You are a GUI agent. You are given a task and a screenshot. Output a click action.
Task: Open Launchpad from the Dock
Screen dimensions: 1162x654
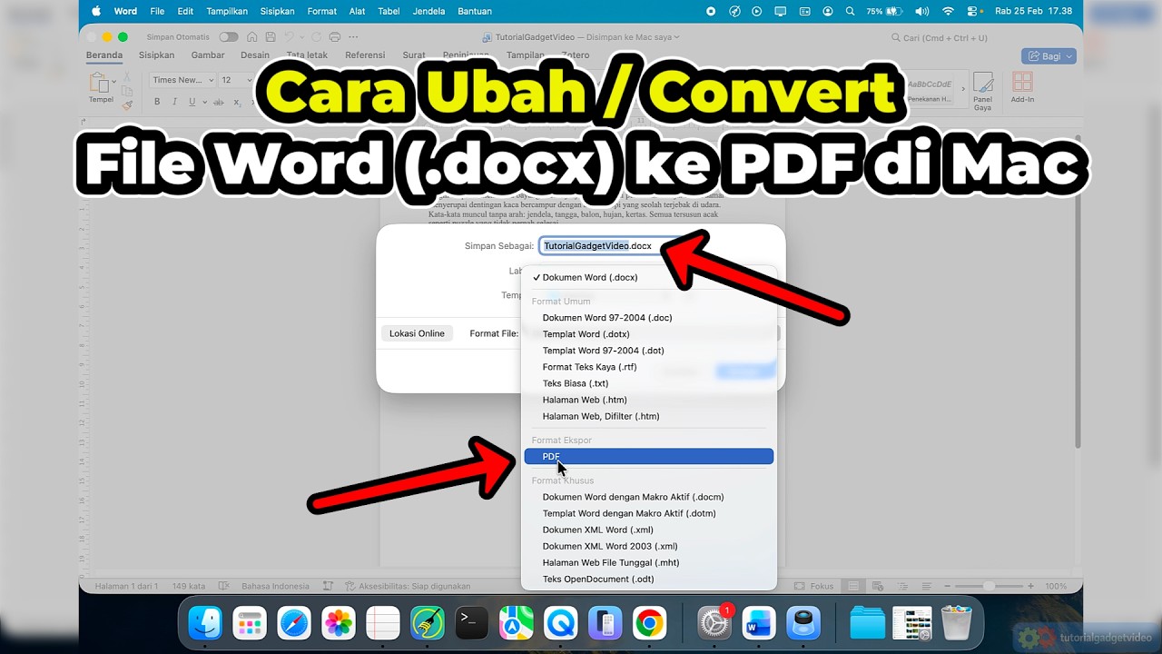[x=250, y=623]
